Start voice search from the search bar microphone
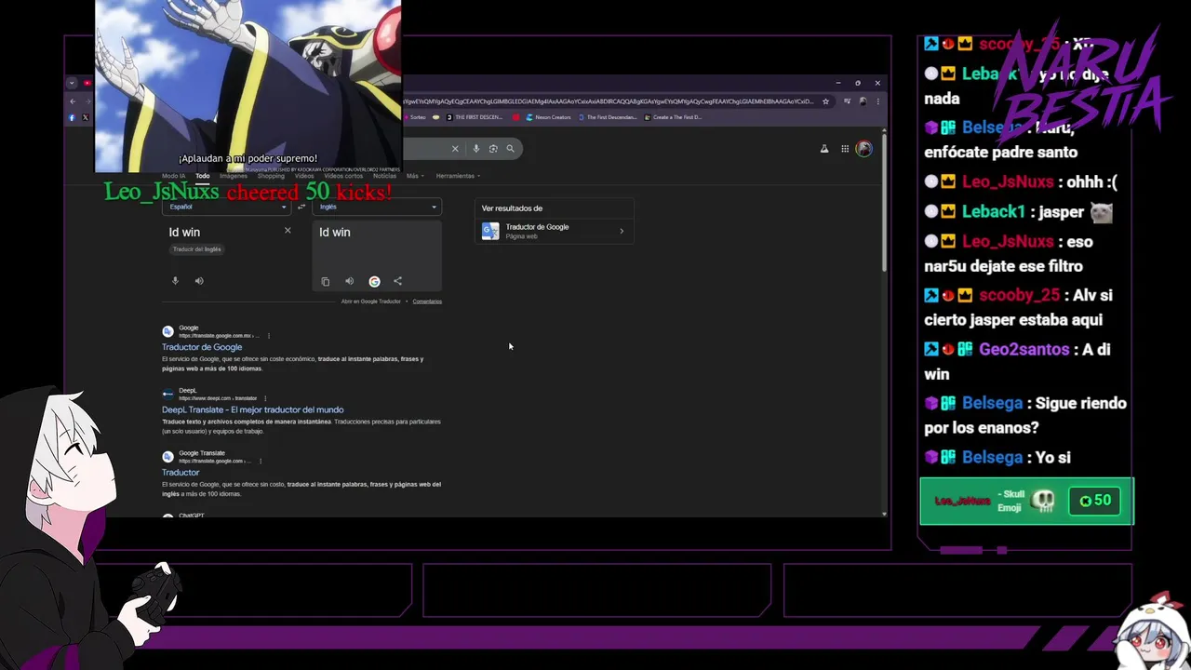This screenshot has width=1191, height=670. click(476, 148)
